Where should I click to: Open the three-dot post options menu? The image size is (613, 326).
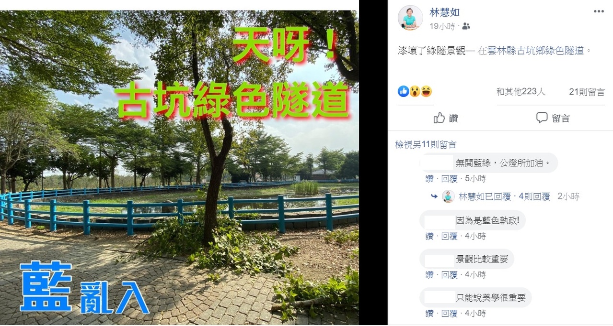pyautogui.click(x=599, y=11)
